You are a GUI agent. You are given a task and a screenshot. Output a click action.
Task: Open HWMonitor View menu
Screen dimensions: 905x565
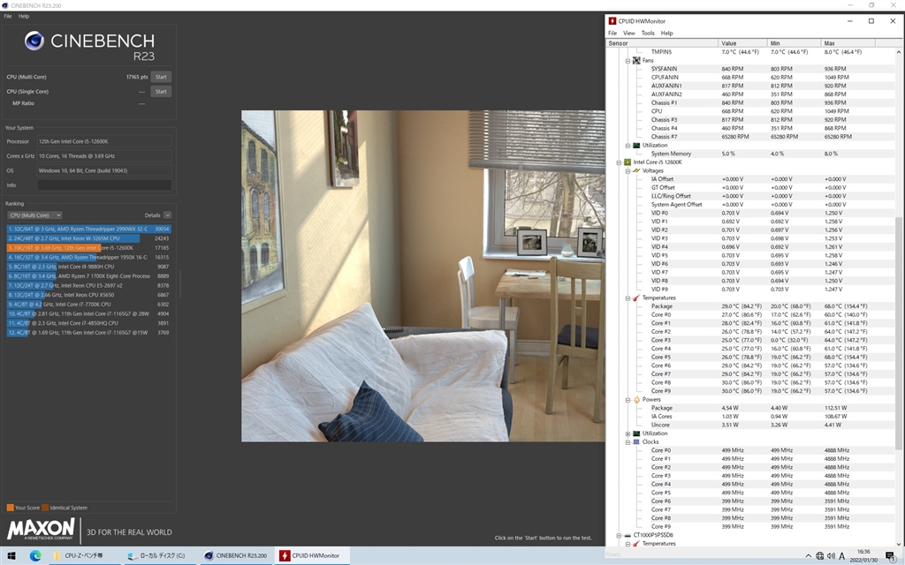629,33
